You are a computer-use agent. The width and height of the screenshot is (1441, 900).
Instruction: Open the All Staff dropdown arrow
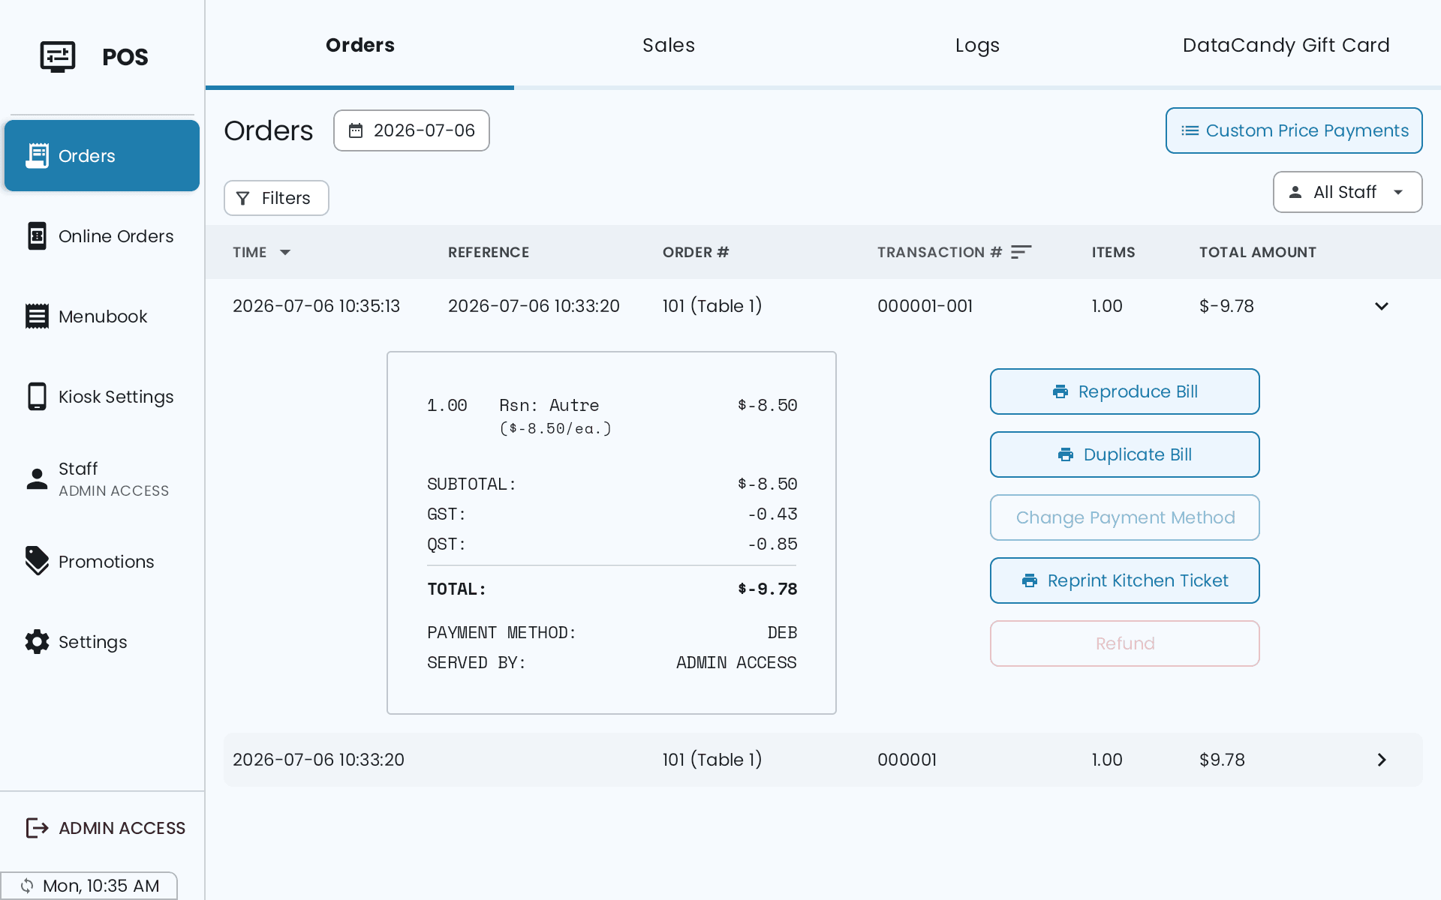(x=1398, y=192)
